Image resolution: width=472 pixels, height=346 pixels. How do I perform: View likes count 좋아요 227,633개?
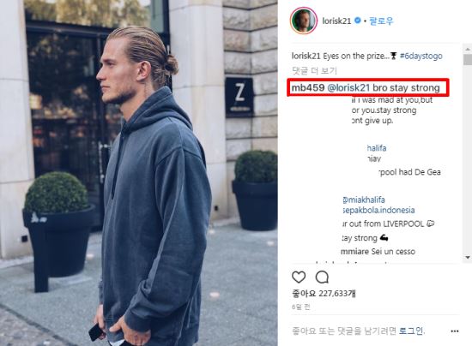pos(324,293)
